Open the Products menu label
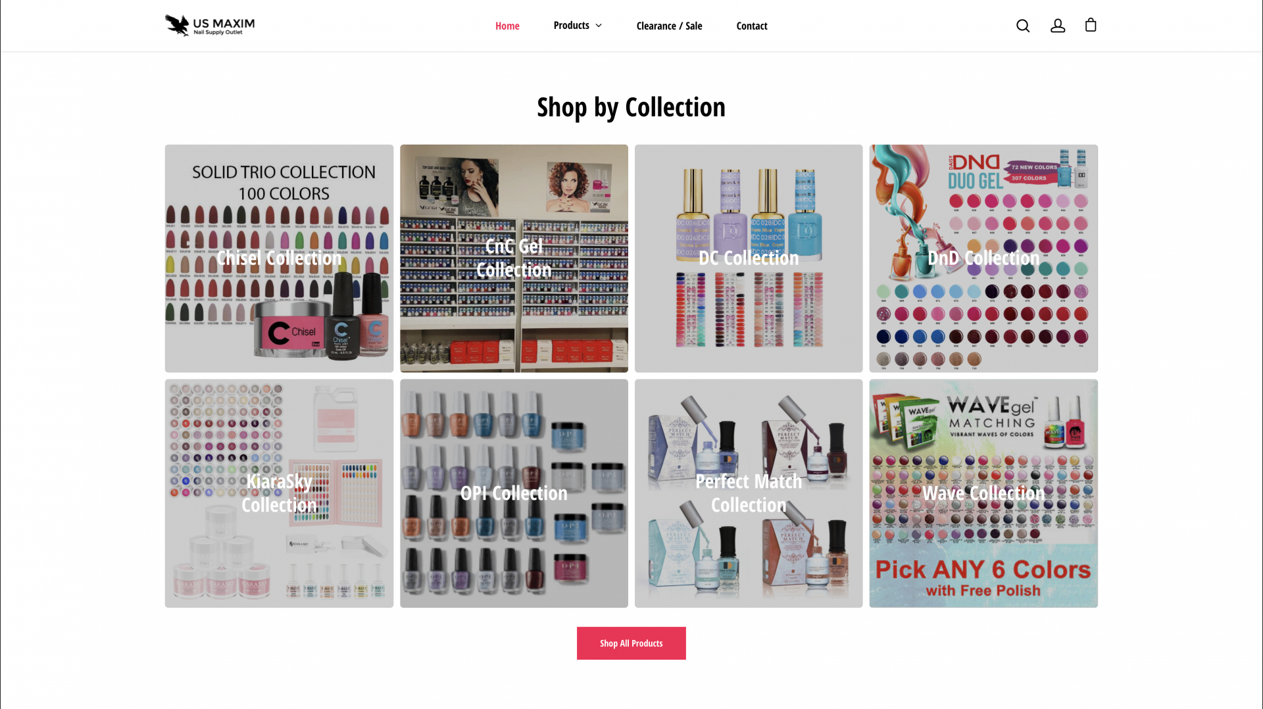This screenshot has width=1263, height=709. point(571,26)
